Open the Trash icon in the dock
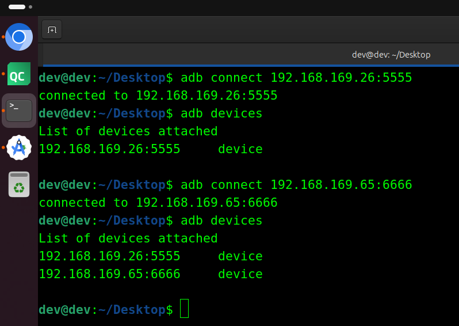 click(19, 184)
